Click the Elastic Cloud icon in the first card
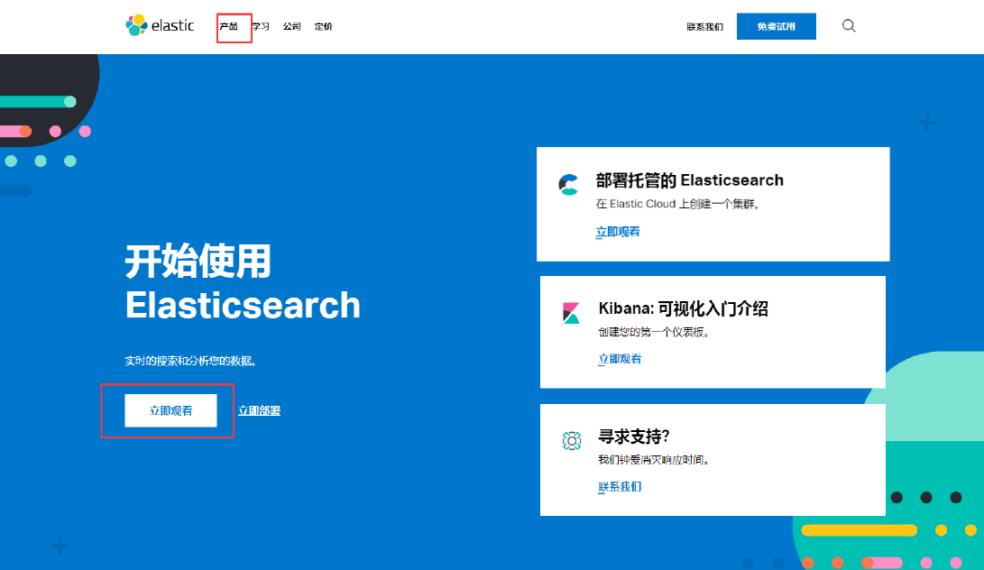The width and height of the screenshot is (984, 570). click(x=568, y=185)
